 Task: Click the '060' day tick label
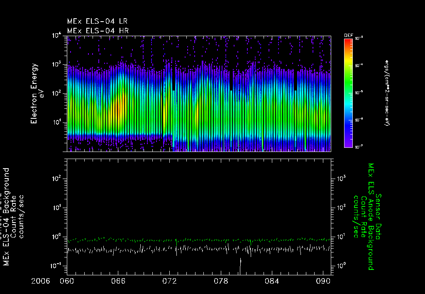coord(67,281)
